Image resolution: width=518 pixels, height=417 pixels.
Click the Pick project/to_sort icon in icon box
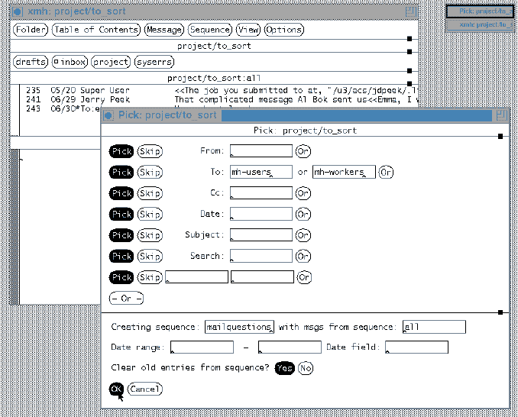pyautogui.click(x=480, y=11)
